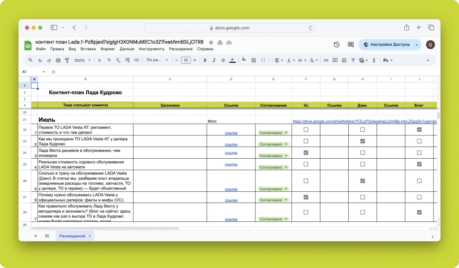Redo the last undone action

click(49, 60)
